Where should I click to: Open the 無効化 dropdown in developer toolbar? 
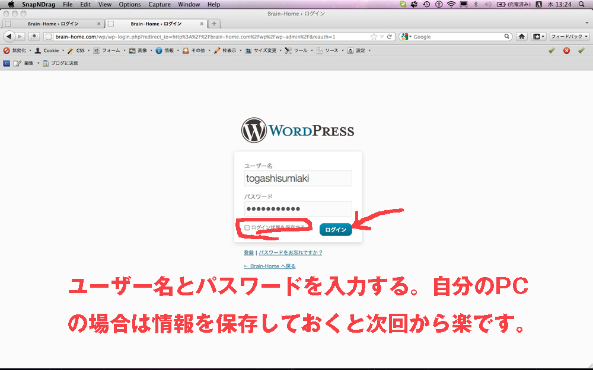pyautogui.click(x=17, y=50)
